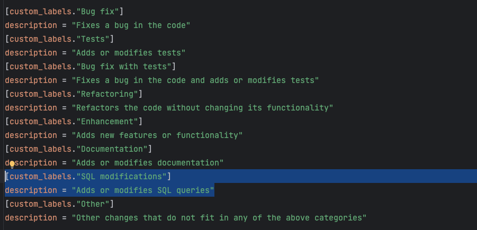
Task: Click the "Adds or modifies tests" description value
Action: (129, 52)
